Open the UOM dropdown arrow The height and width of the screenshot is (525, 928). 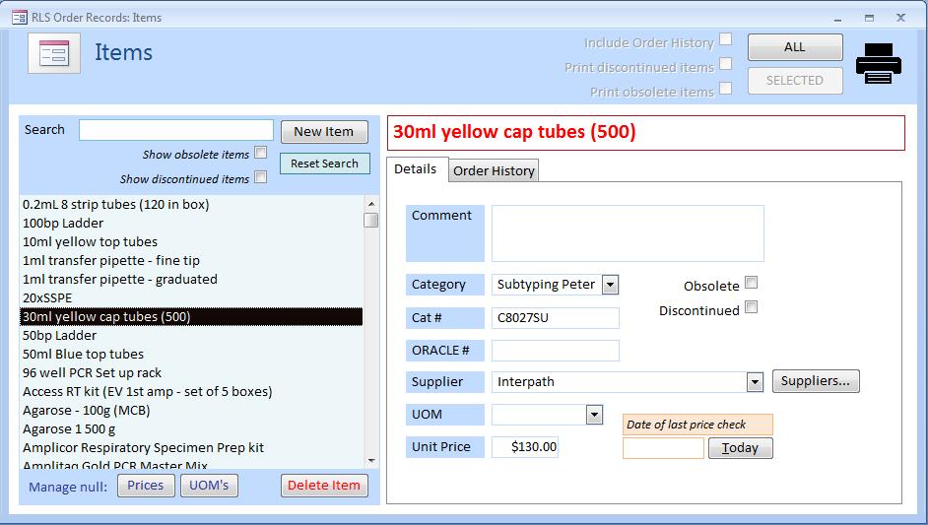594,415
